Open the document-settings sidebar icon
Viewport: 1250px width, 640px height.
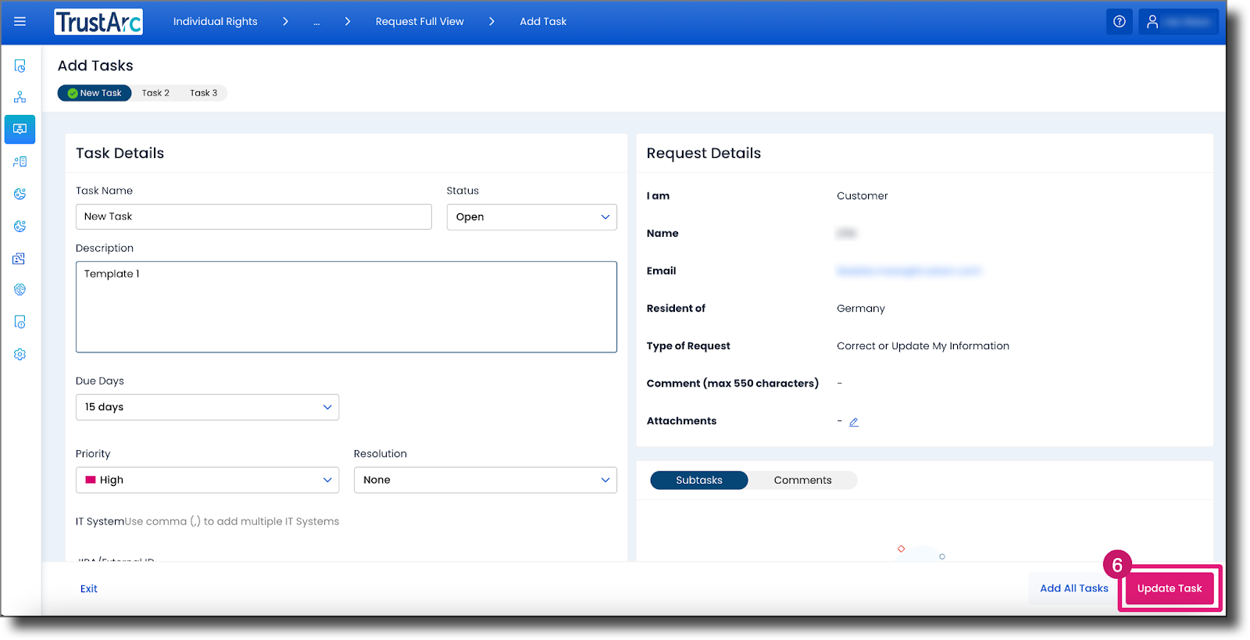pyautogui.click(x=20, y=322)
